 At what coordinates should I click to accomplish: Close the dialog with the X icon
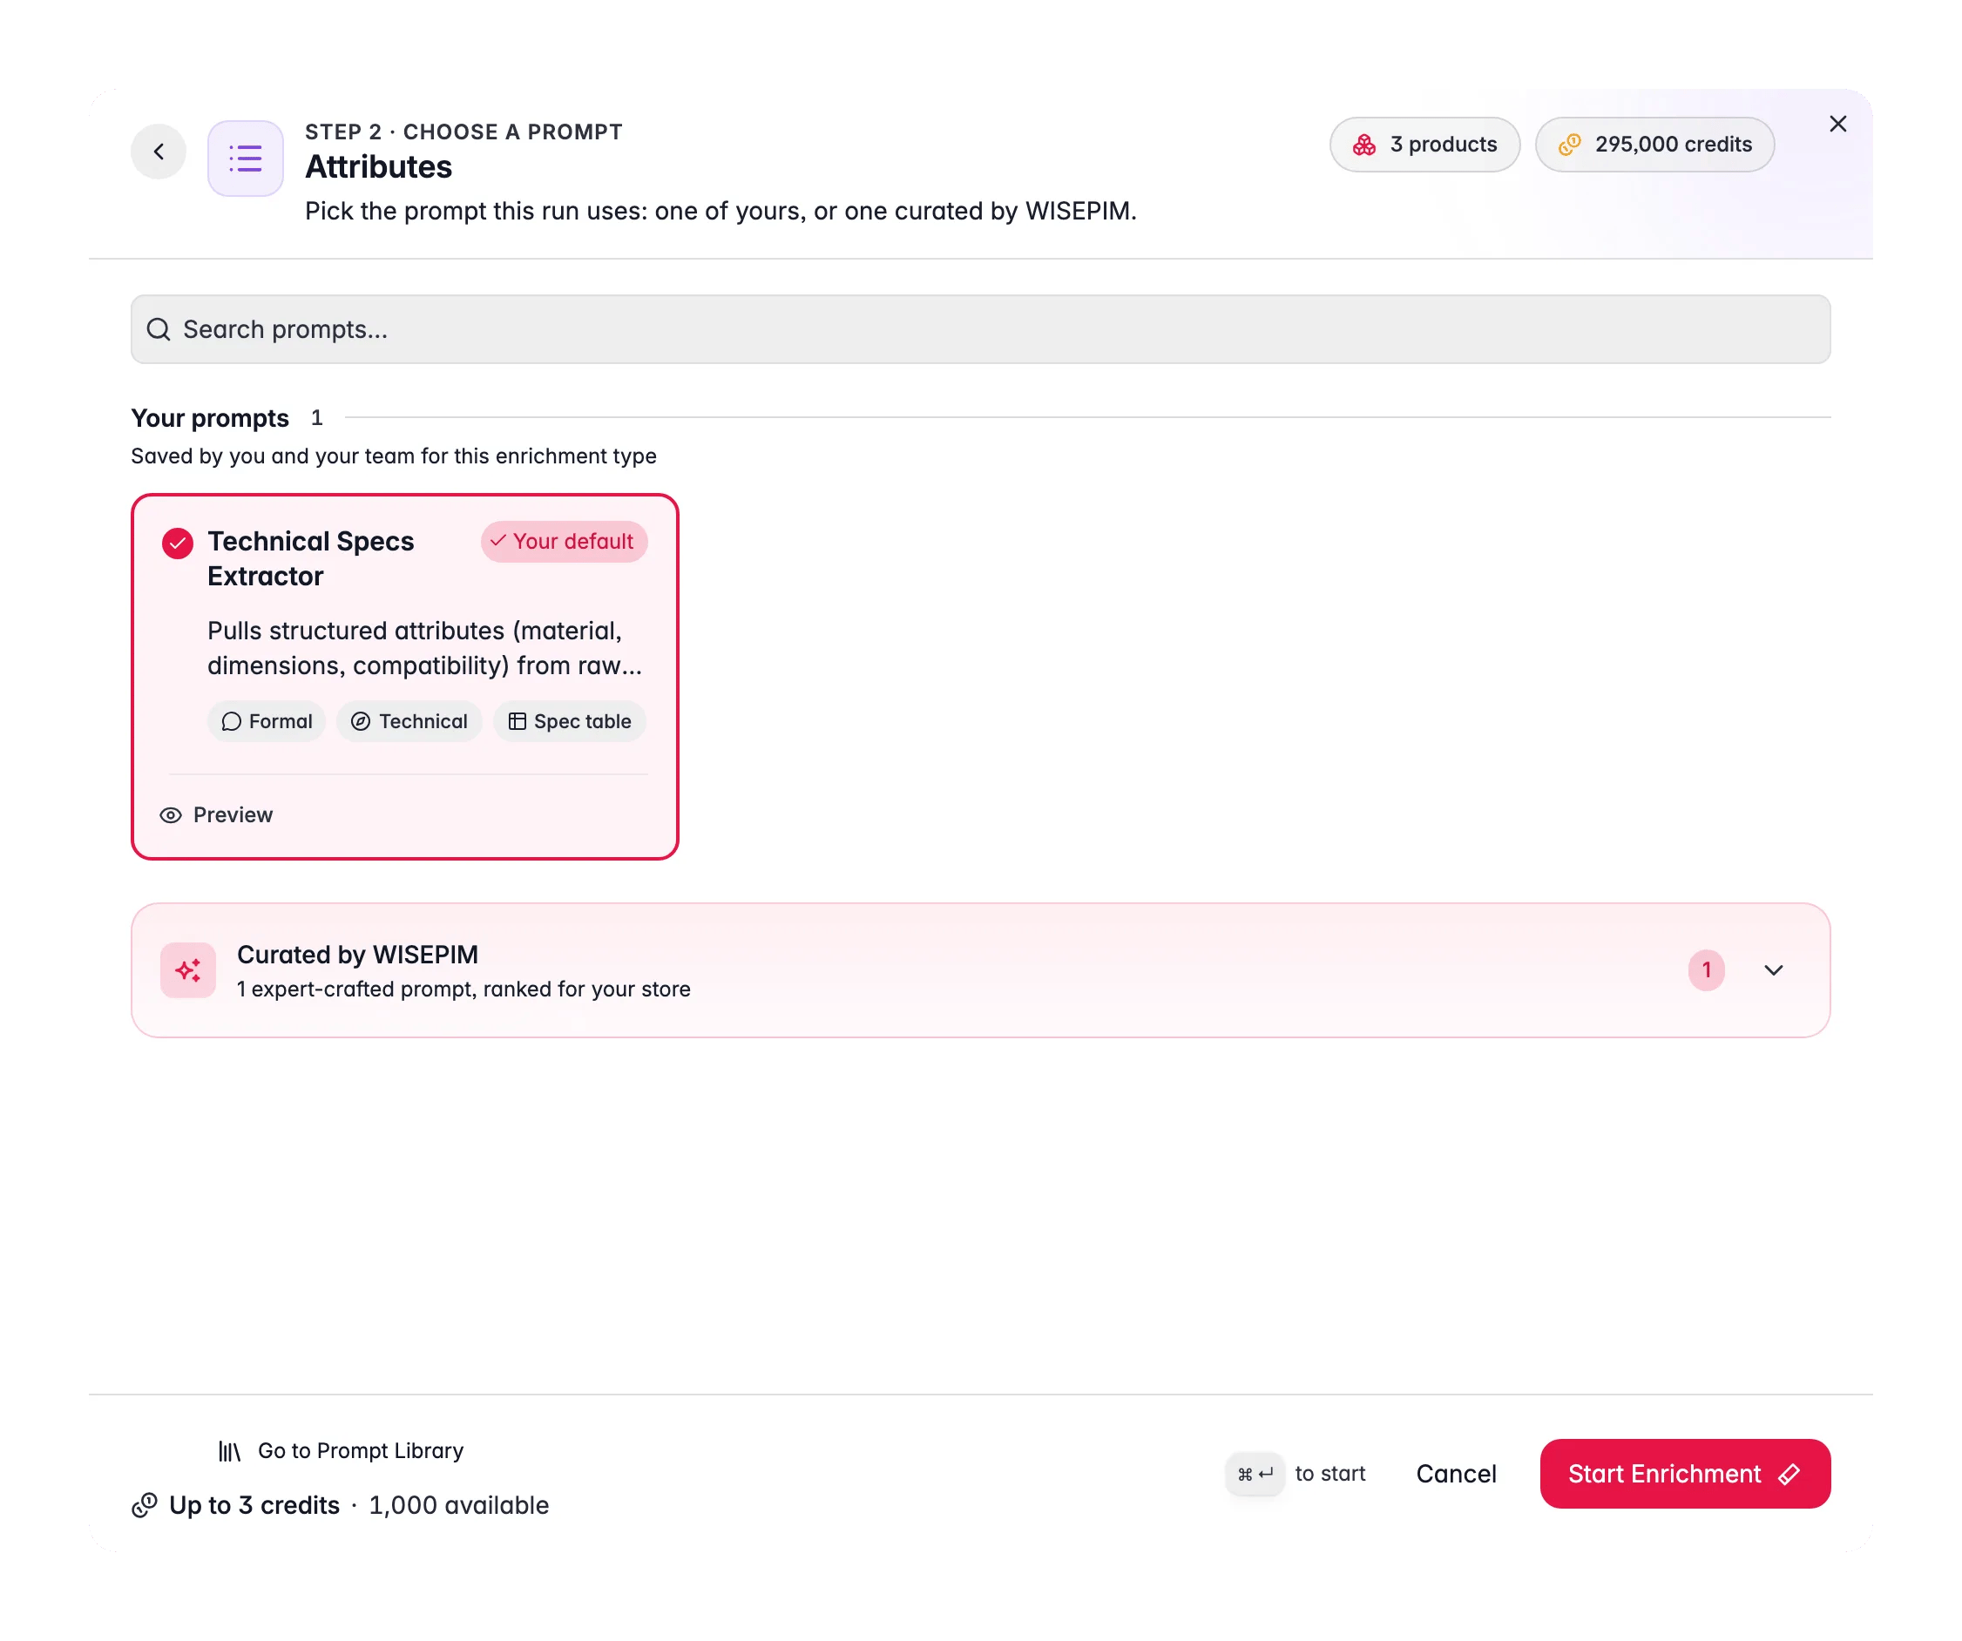point(1837,125)
